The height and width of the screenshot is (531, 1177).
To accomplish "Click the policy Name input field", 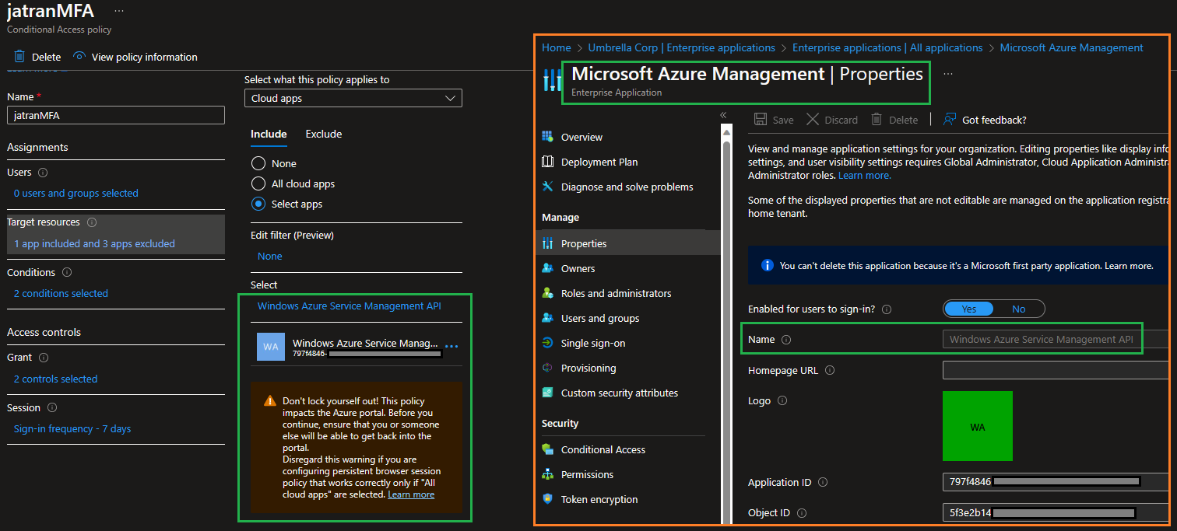I will (116, 115).
